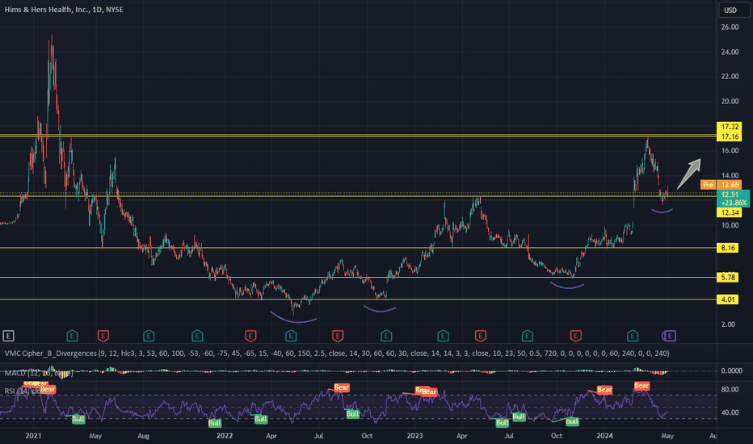Select the VMC Cipher_B_Divergences indicator legend
753x444 pixels.
337,354
